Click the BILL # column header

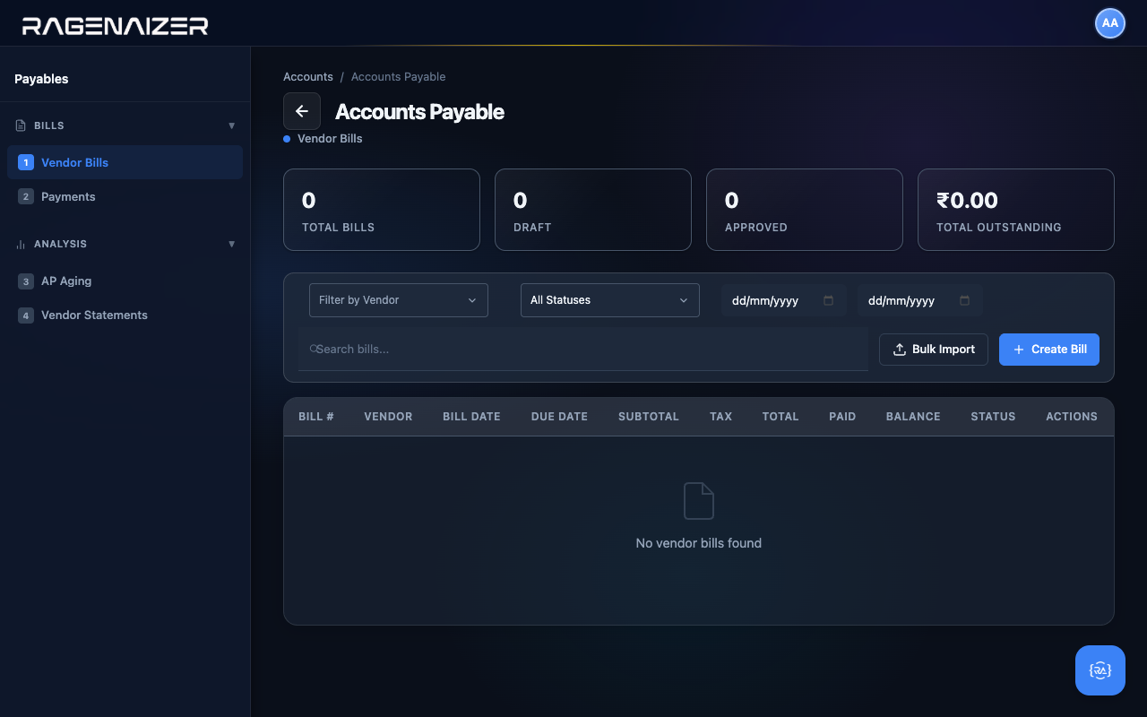coord(316,417)
